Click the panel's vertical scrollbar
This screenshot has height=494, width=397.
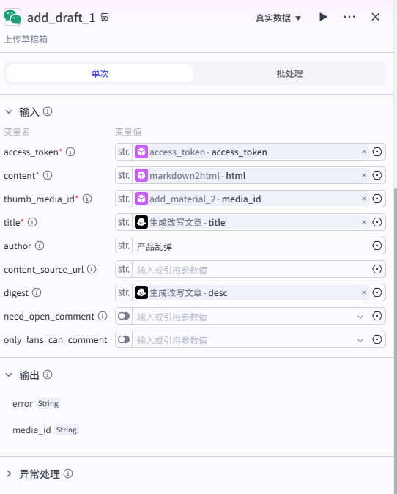tap(395, 340)
